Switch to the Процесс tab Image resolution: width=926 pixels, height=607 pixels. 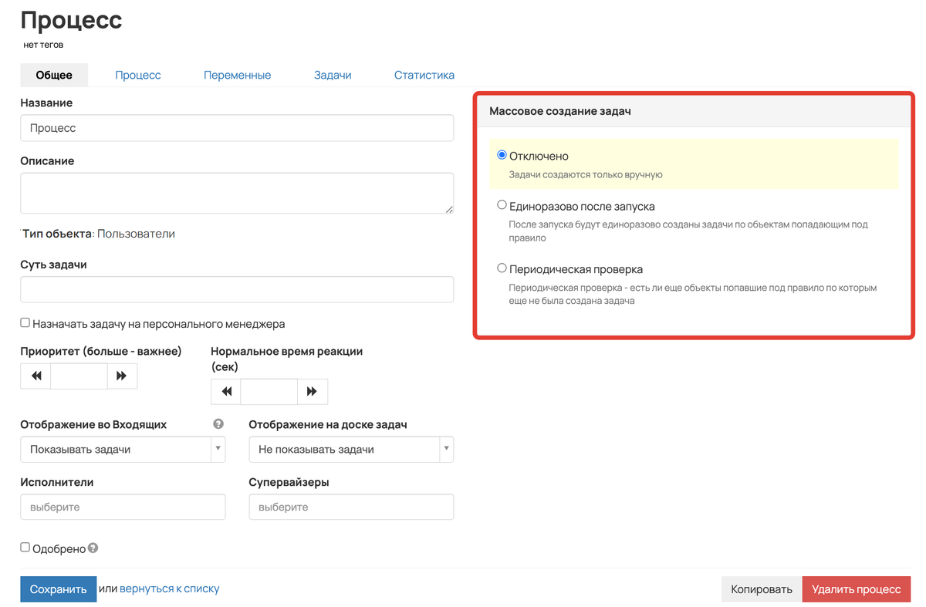pyautogui.click(x=138, y=75)
